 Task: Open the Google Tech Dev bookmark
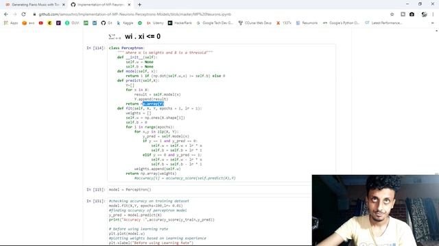click(215, 23)
